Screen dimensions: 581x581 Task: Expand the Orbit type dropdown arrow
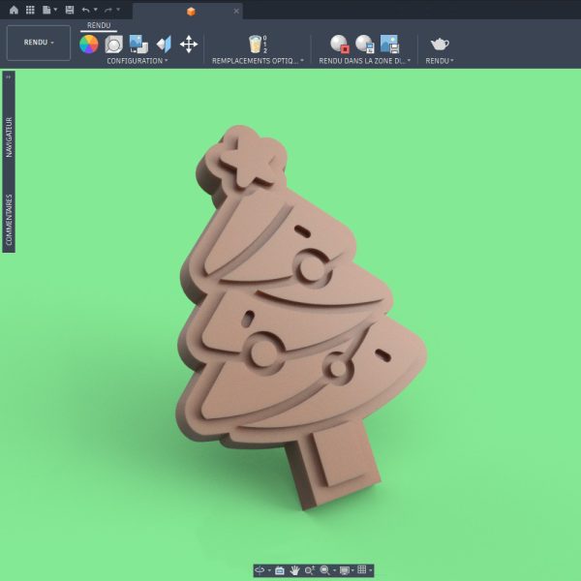click(269, 570)
